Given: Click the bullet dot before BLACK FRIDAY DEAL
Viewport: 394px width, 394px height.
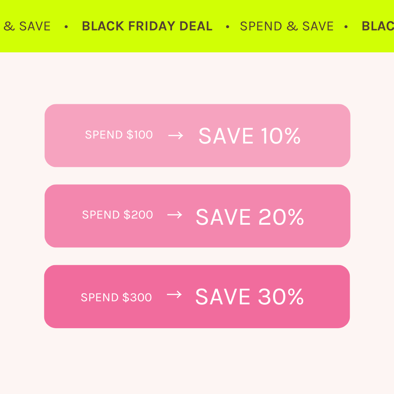Looking at the screenshot, I should [66, 27].
